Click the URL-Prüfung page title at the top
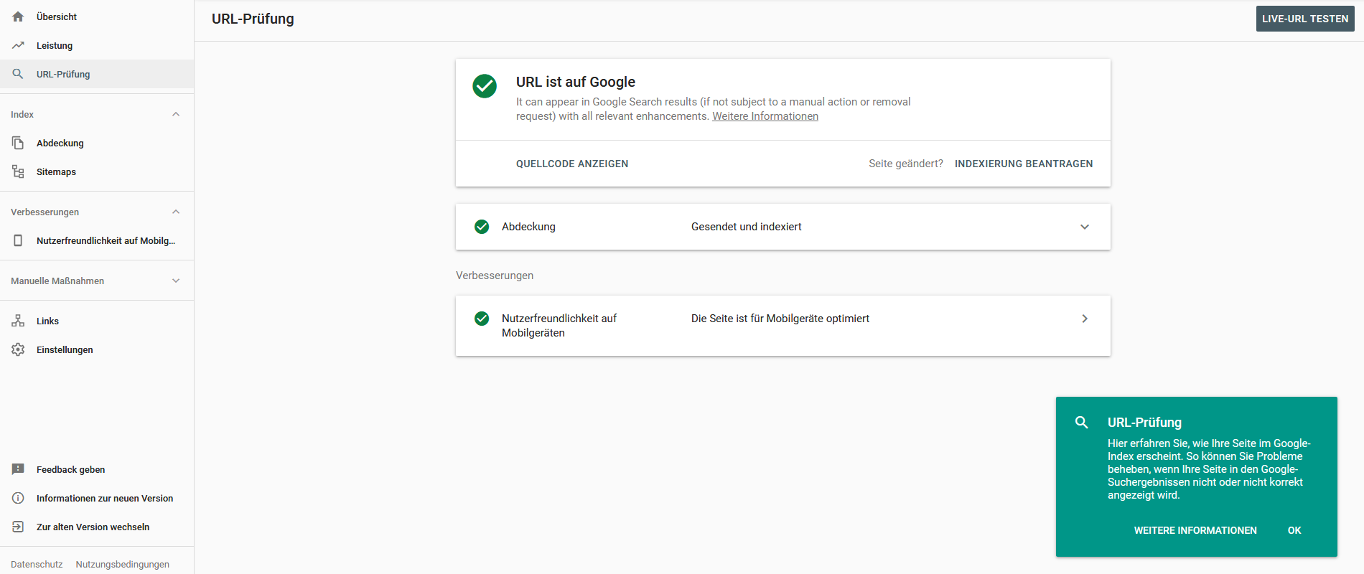This screenshot has height=574, width=1364. (x=253, y=19)
